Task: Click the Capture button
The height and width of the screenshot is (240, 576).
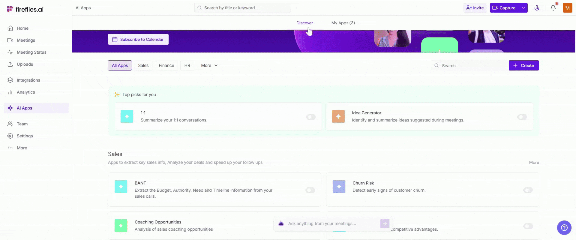Action: (505, 8)
